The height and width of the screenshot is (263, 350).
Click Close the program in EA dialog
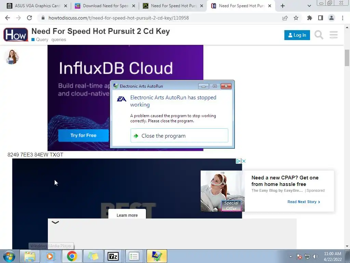[179, 136]
